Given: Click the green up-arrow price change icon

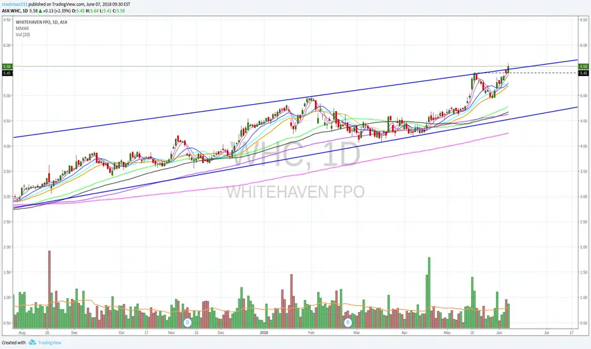Looking at the screenshot, I should coord(41,11).
